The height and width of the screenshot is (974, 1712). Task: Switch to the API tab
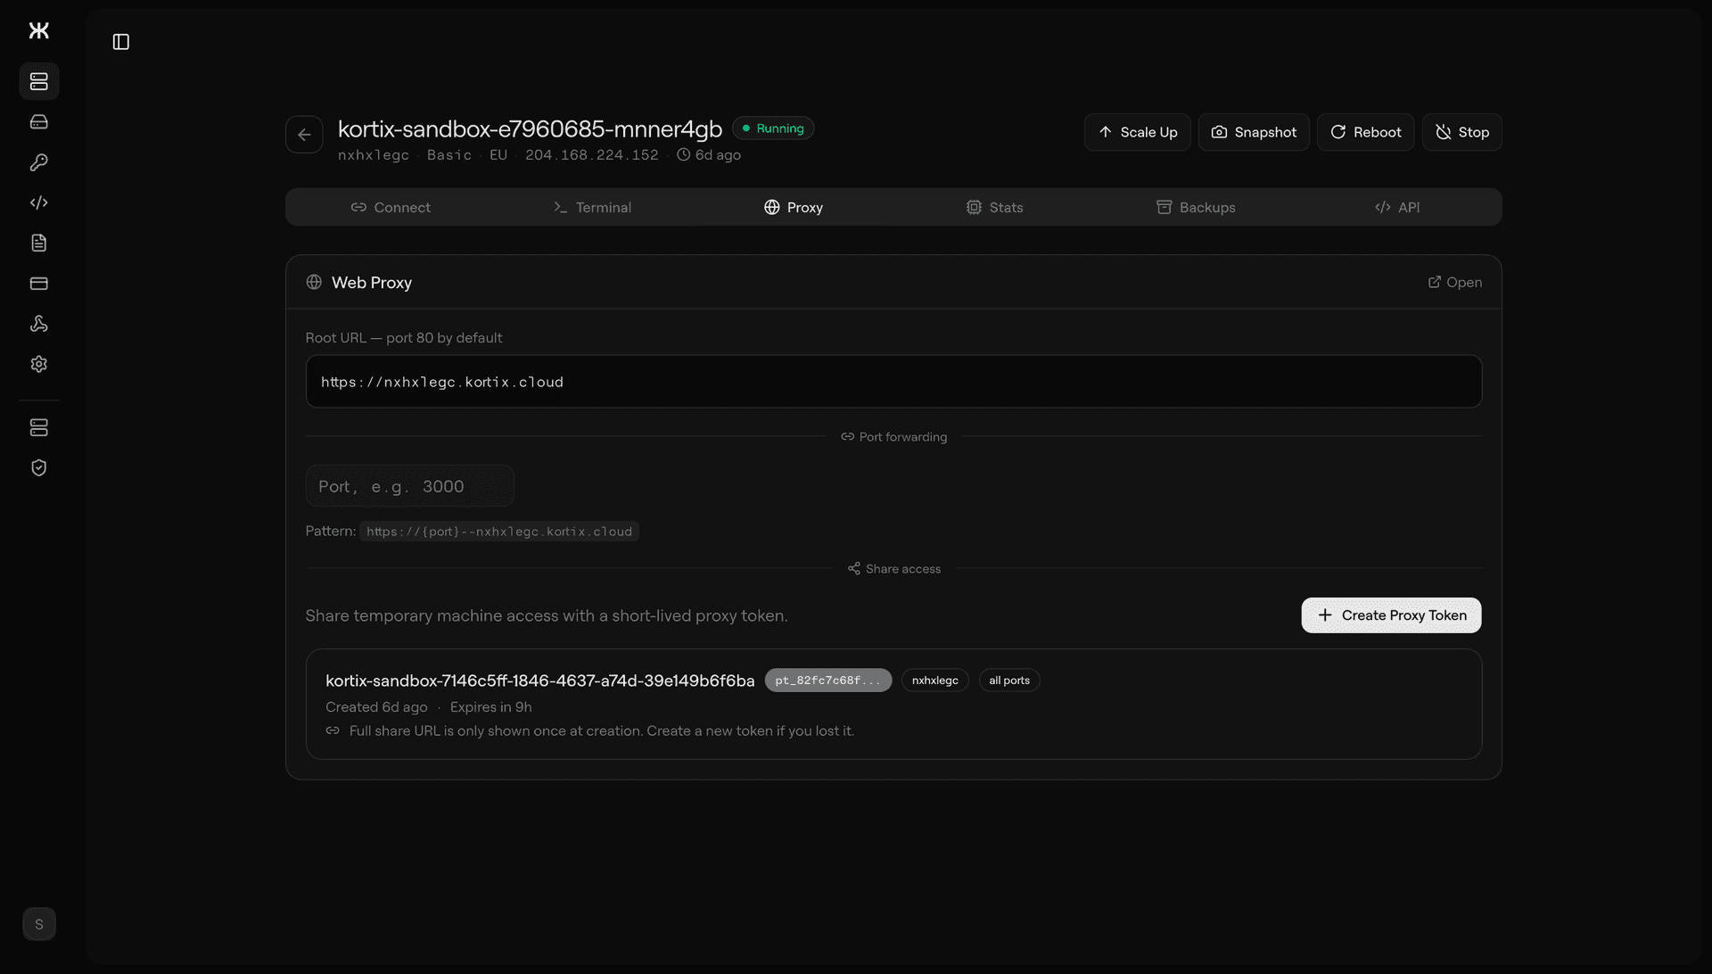point(1397,207)
